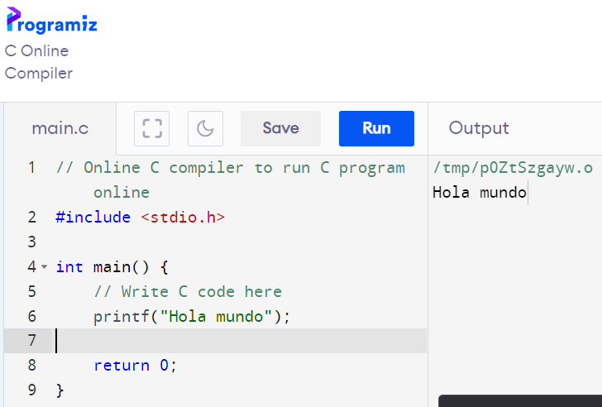Click the closing brace on line 9

pos(60,390)
